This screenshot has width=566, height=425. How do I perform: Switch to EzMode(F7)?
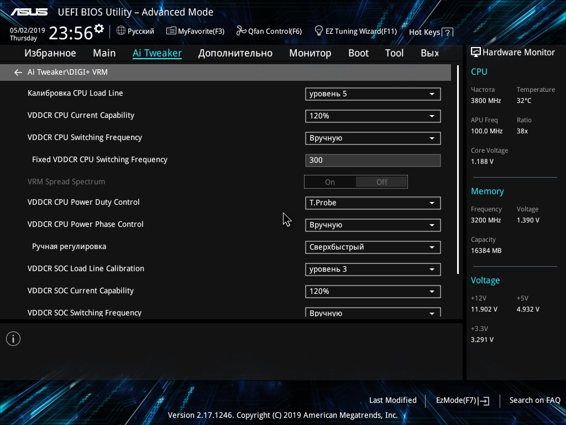[456, 400]
